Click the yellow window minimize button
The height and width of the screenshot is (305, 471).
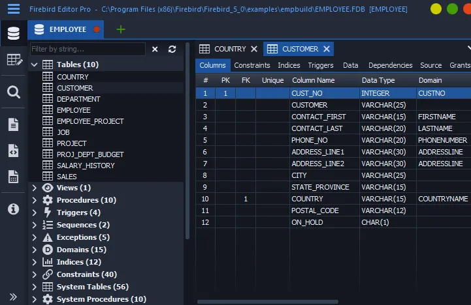click(x=436, y=9)
